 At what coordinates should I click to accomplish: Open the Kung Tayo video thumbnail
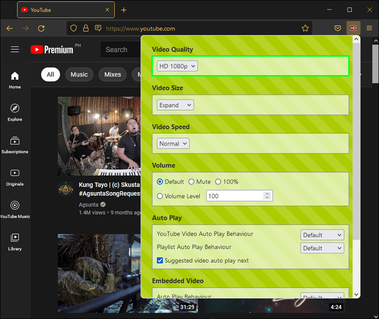(x=99, y=136)
